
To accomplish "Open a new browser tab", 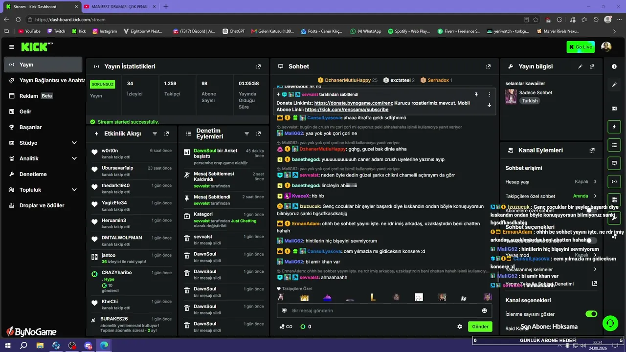I will [x=166, y=7].
